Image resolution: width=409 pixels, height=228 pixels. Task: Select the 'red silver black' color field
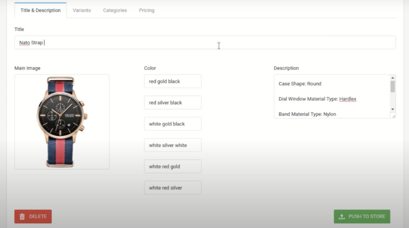click(x=173, y=103)
